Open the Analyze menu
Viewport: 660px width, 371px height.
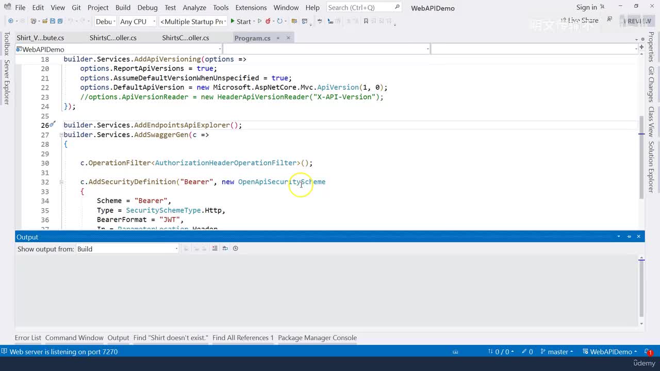195,7
